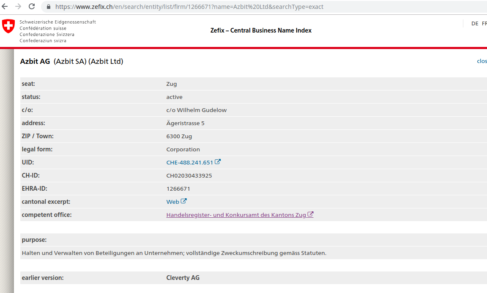Viewport: 487px width, 293px height.
Task: Click CH-ID value CH02030433925
Action: pos(189,175)
